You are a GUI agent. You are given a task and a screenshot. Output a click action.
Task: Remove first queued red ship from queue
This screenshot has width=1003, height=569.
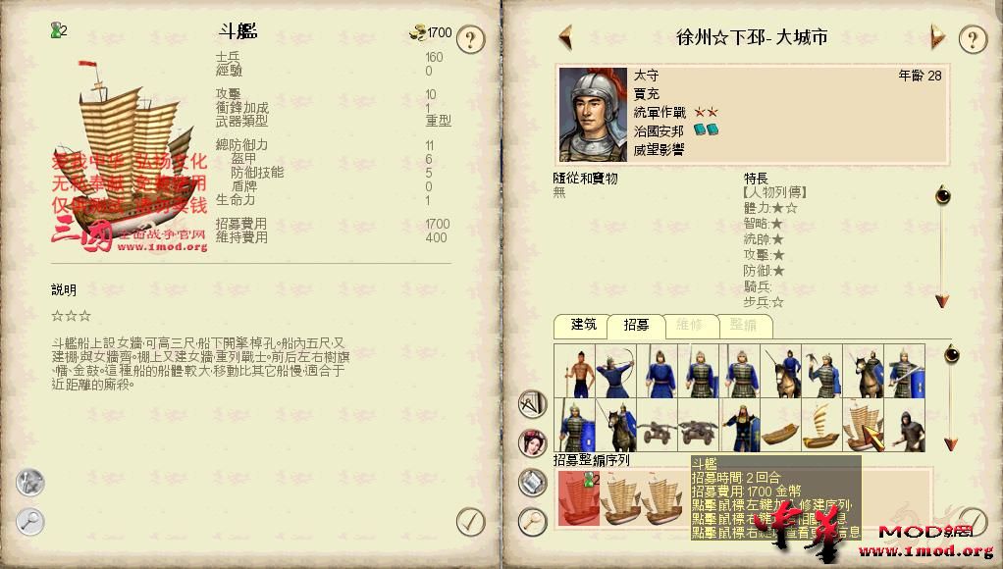578,498
